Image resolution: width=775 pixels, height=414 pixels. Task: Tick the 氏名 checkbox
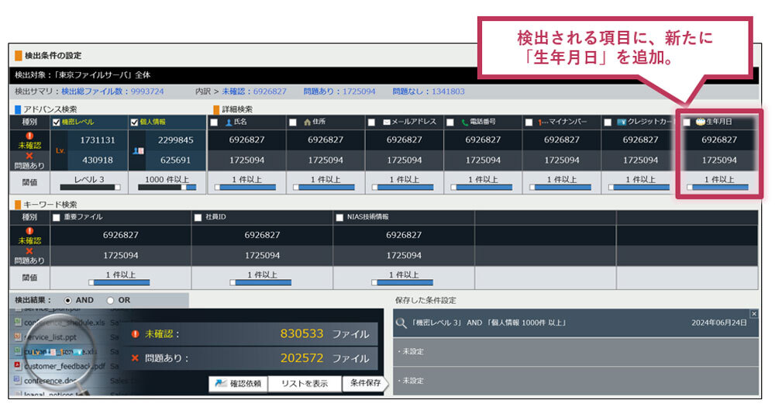(x=214, y=122)
